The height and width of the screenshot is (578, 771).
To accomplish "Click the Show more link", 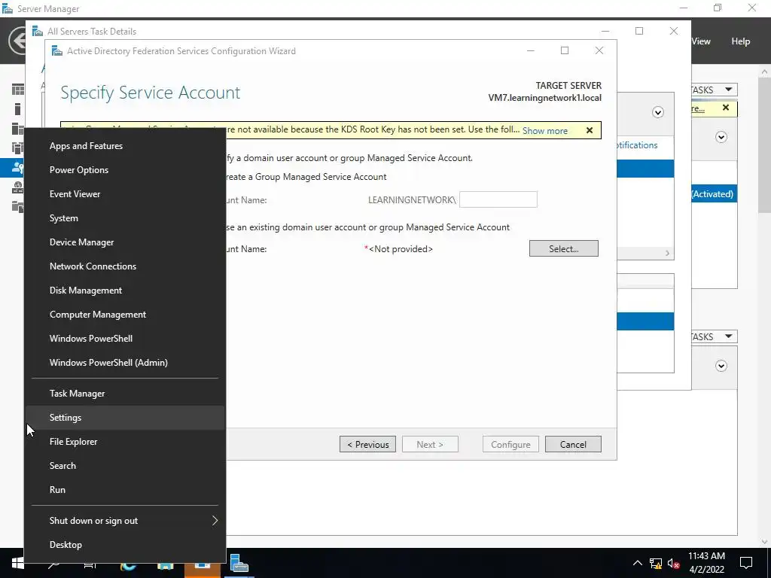I will coord(545,131).
